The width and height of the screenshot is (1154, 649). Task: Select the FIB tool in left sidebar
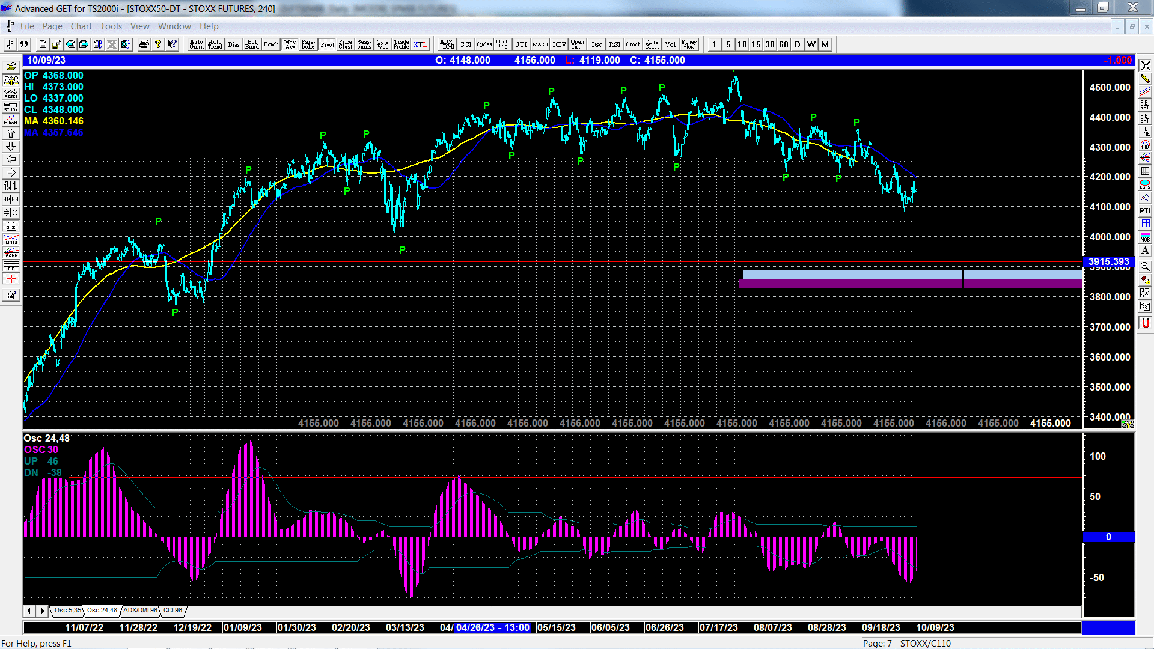(11, 266)
